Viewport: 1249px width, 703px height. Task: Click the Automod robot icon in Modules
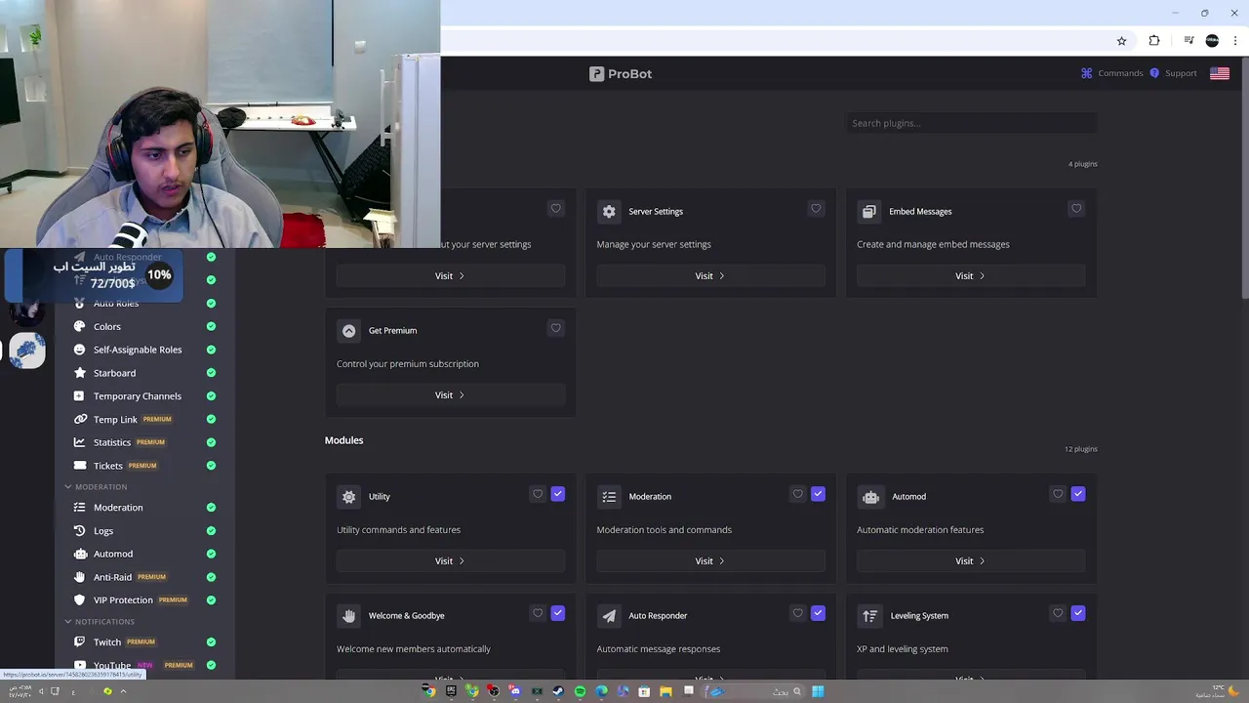click(870, 497)
